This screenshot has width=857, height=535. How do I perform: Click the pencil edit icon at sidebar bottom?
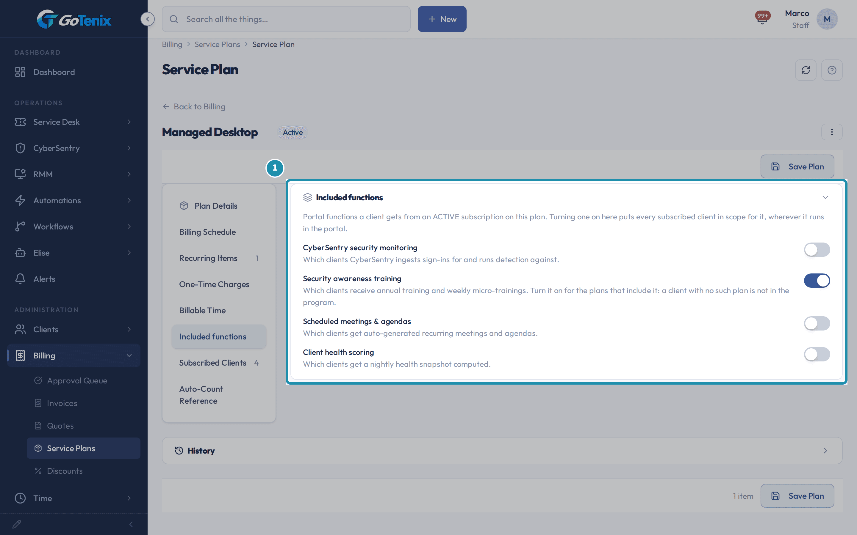pyautogui.click(x=17, y=524)
